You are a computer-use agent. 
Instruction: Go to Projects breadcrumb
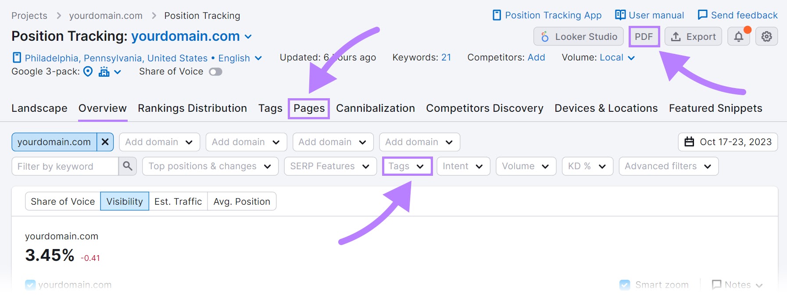(x=29, y=16)
